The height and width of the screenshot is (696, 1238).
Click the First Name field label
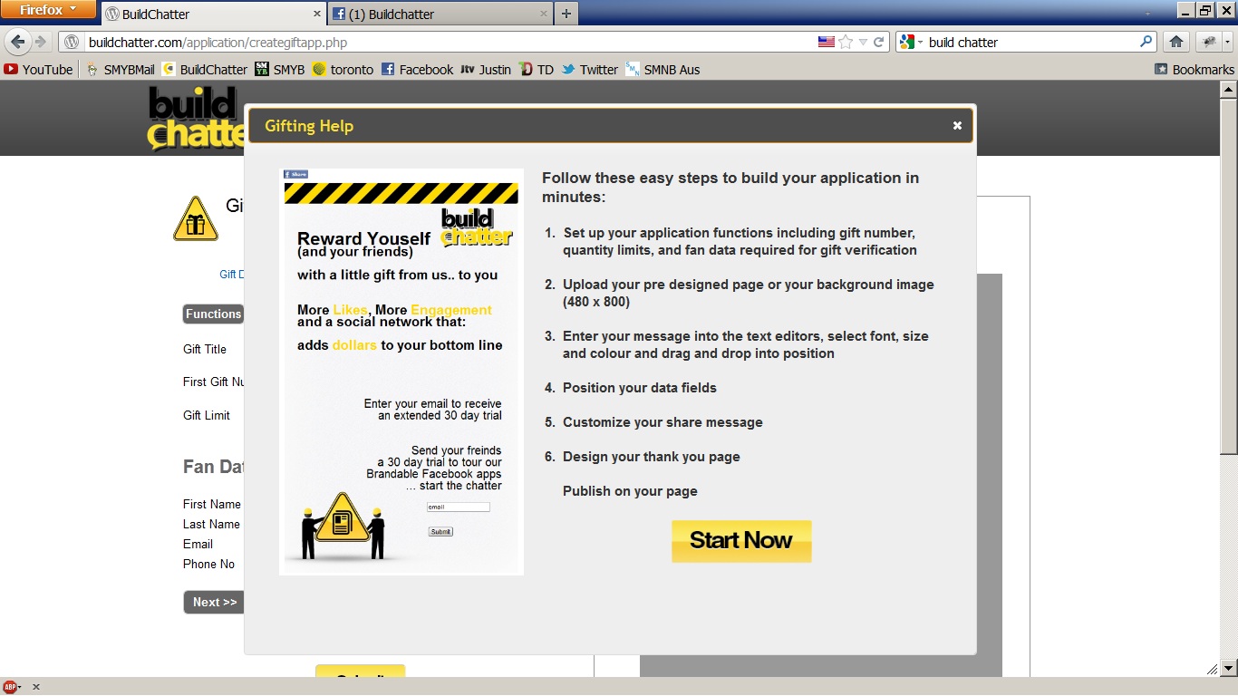tap(212, 504)
